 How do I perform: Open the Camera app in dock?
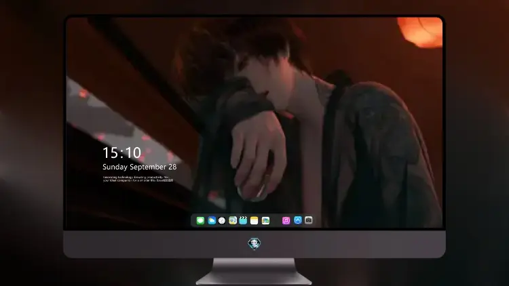click(308, 220)
